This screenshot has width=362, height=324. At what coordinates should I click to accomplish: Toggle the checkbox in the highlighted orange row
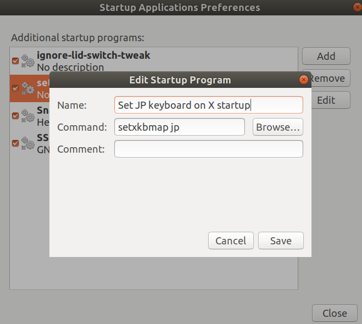click(x=15, y=88)
